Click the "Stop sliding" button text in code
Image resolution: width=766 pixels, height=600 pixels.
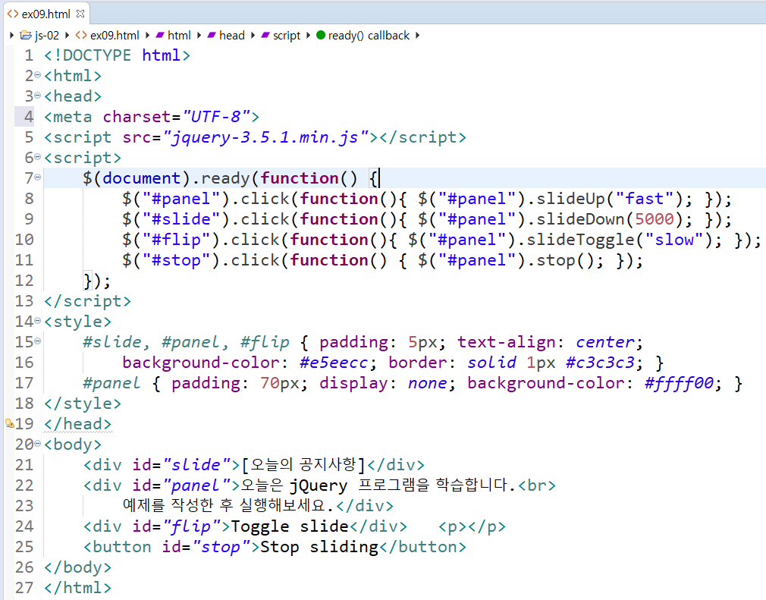click(319, 547)
